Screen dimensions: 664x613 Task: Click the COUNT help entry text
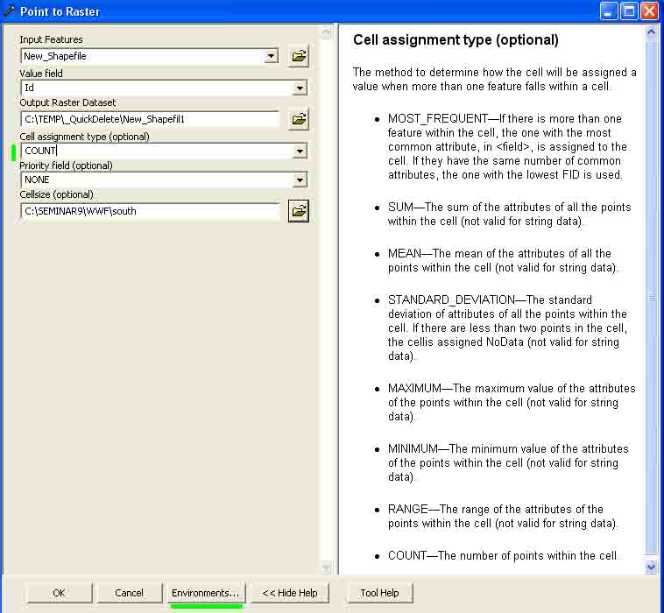503,555
